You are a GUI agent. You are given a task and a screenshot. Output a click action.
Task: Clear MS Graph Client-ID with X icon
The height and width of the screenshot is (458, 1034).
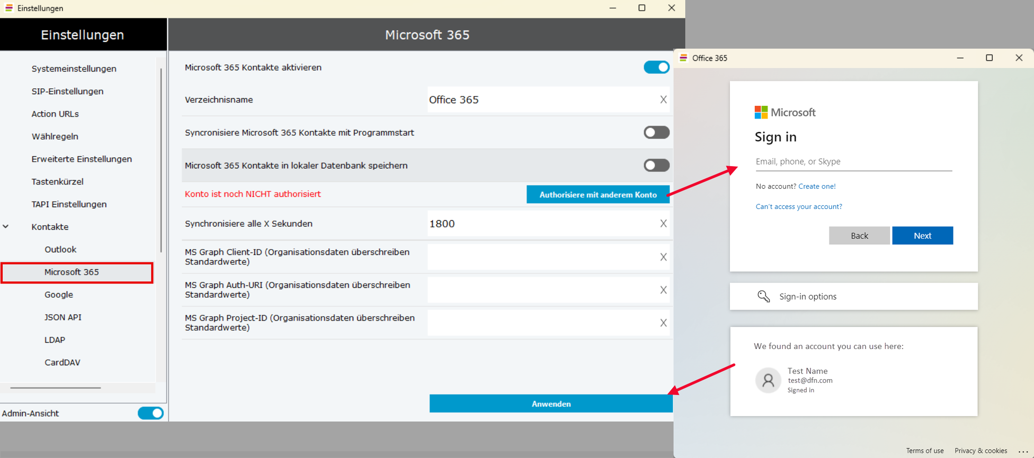coord(663,257)
